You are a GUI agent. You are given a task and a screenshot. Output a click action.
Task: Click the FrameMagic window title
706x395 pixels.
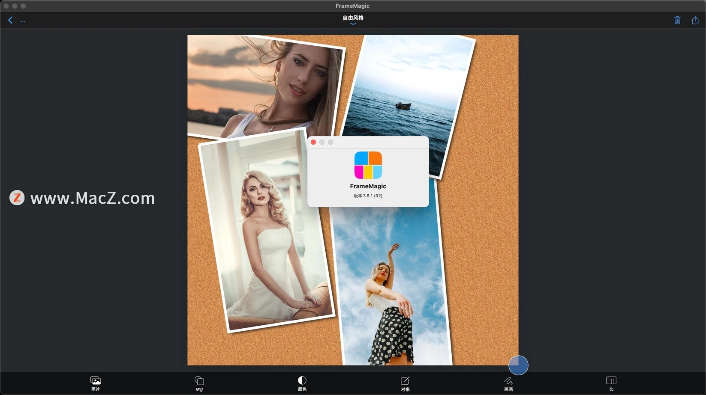pyautogui.click(x=352, y=6)
